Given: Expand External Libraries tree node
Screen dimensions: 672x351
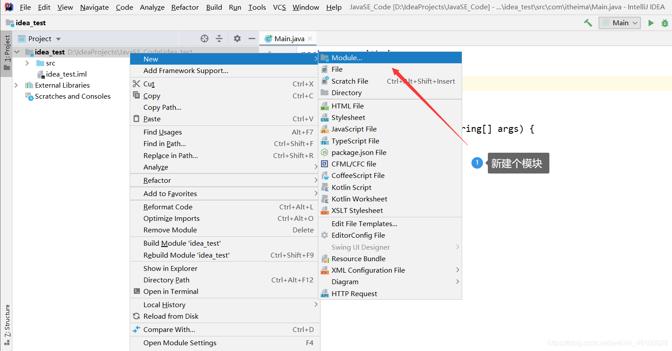Looking at the screenshot, I should pos(16,85).
